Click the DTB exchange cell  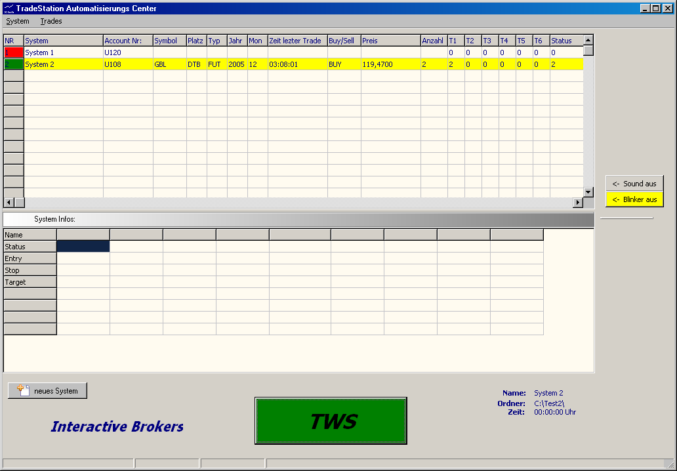196,64
